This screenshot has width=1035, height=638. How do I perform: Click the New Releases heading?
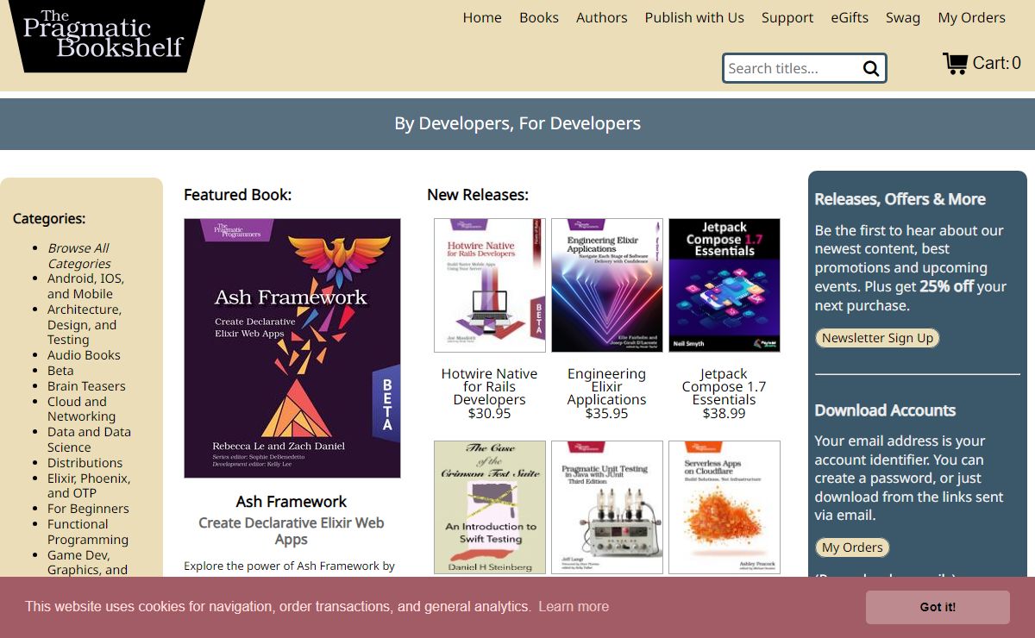click(x=478, y=195)
